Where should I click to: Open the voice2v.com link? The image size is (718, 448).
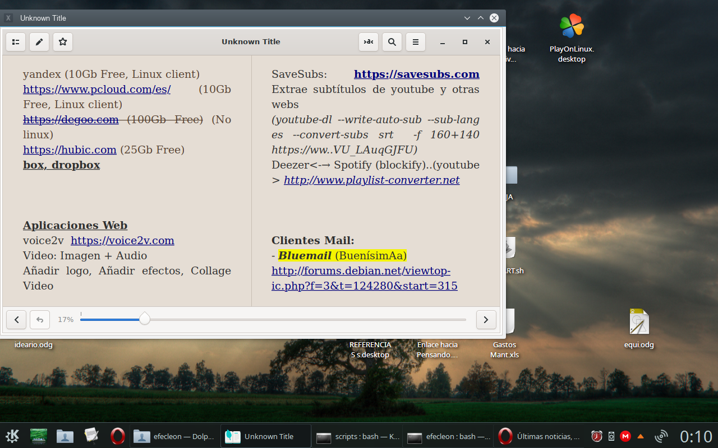click(x=122, y=240)
